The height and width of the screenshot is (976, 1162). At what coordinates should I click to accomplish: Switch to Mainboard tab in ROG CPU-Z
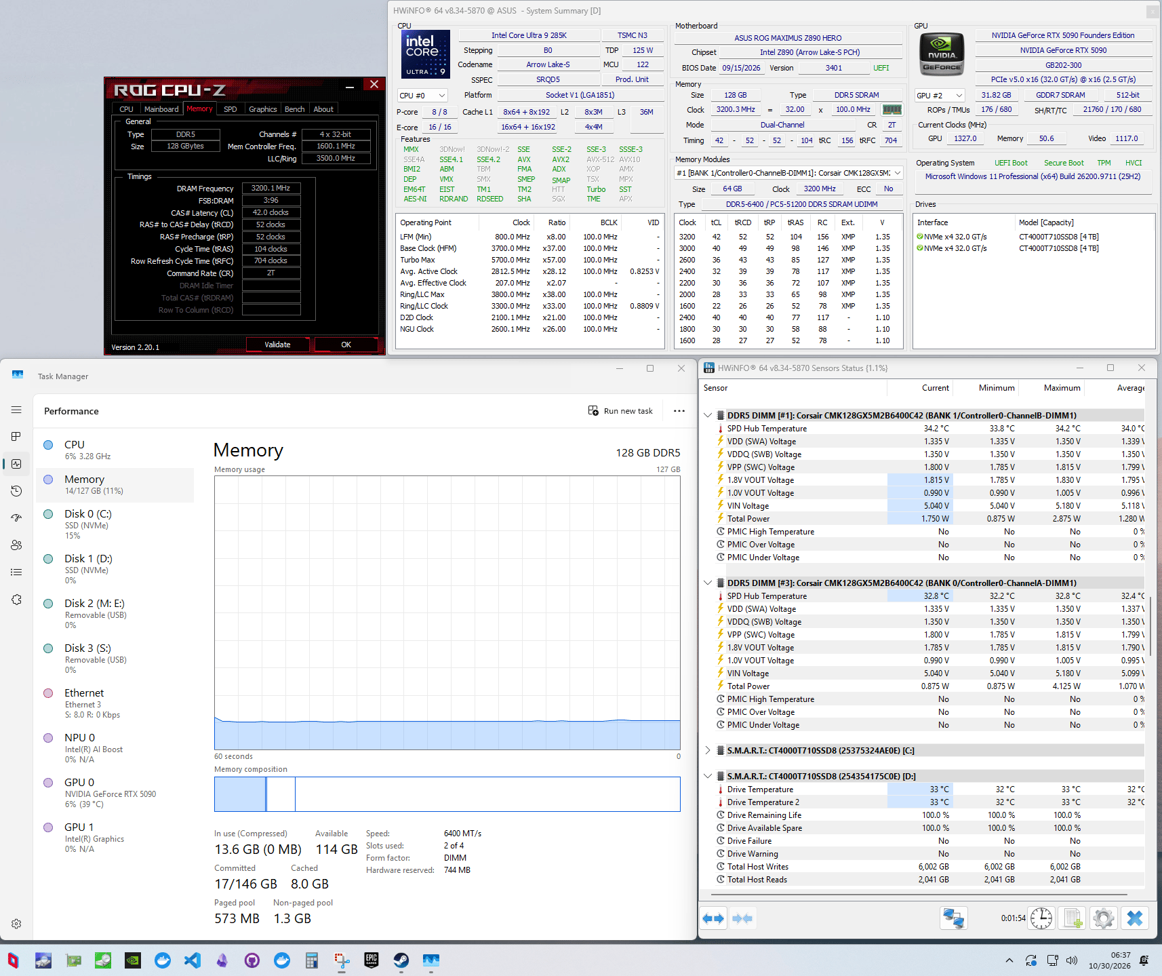click(161, 109)
